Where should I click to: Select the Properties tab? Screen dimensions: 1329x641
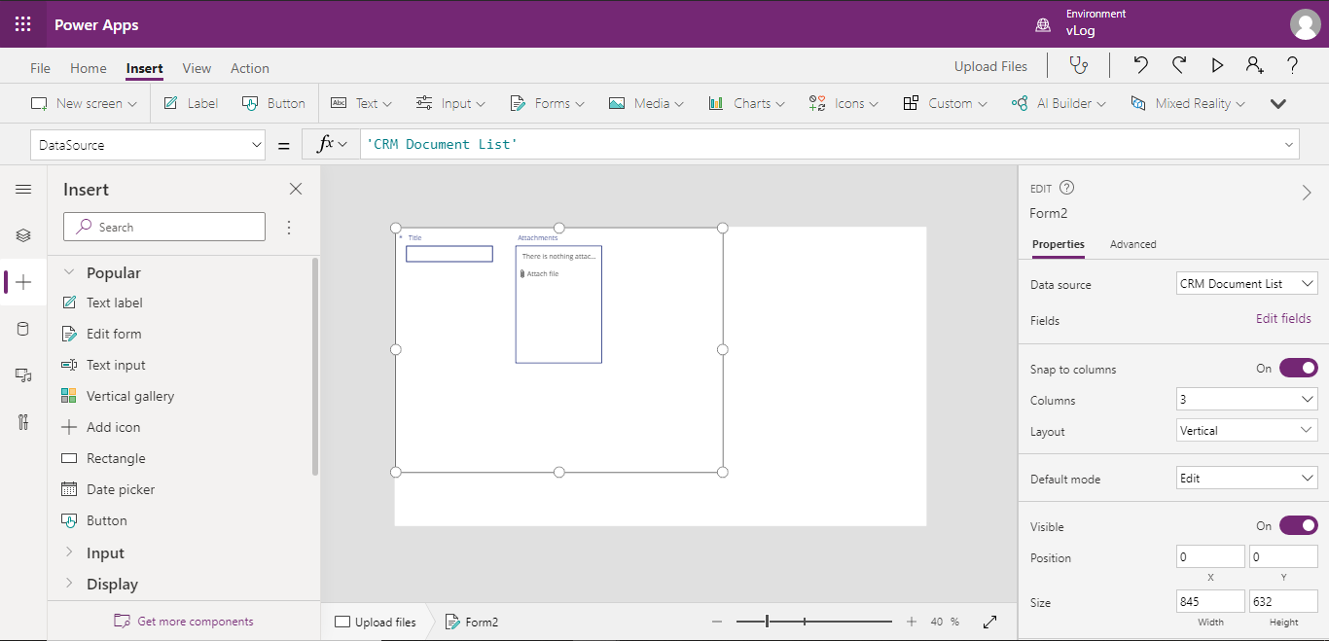coord(1058,244)
